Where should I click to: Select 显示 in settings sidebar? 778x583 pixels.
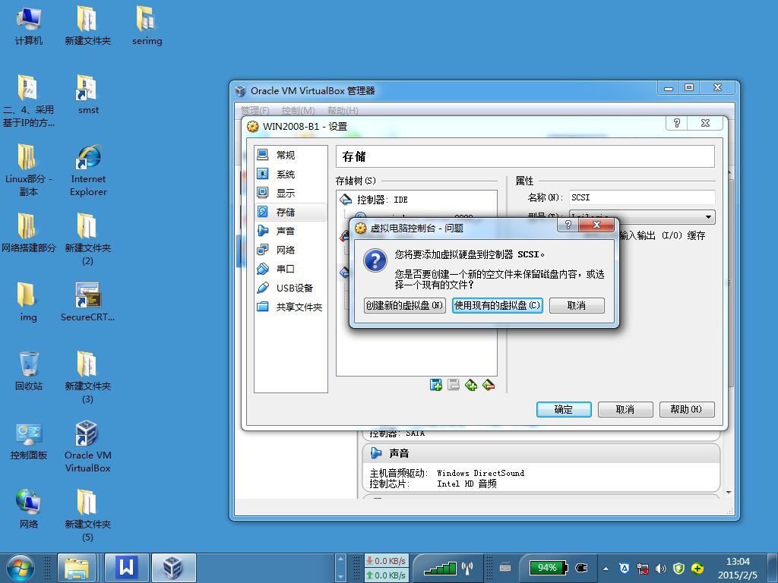[x=286, y=193]
